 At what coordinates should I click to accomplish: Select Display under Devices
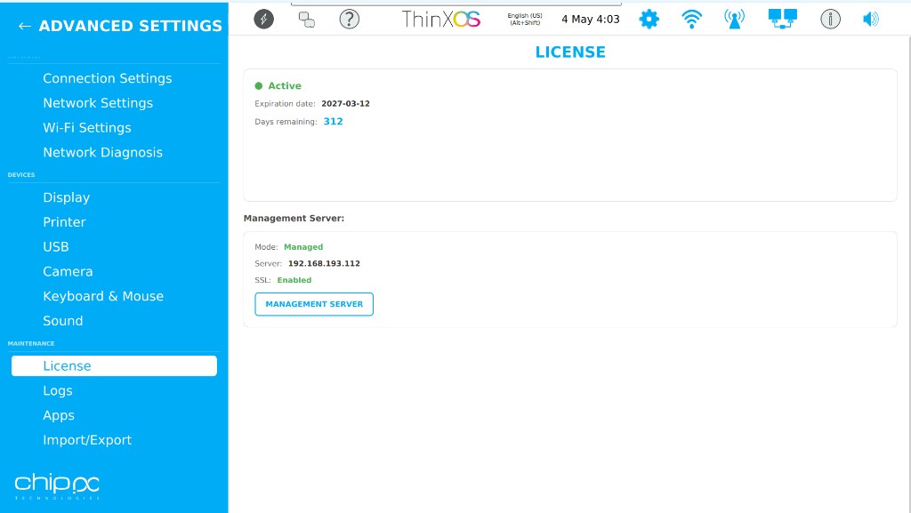[66, 197]
